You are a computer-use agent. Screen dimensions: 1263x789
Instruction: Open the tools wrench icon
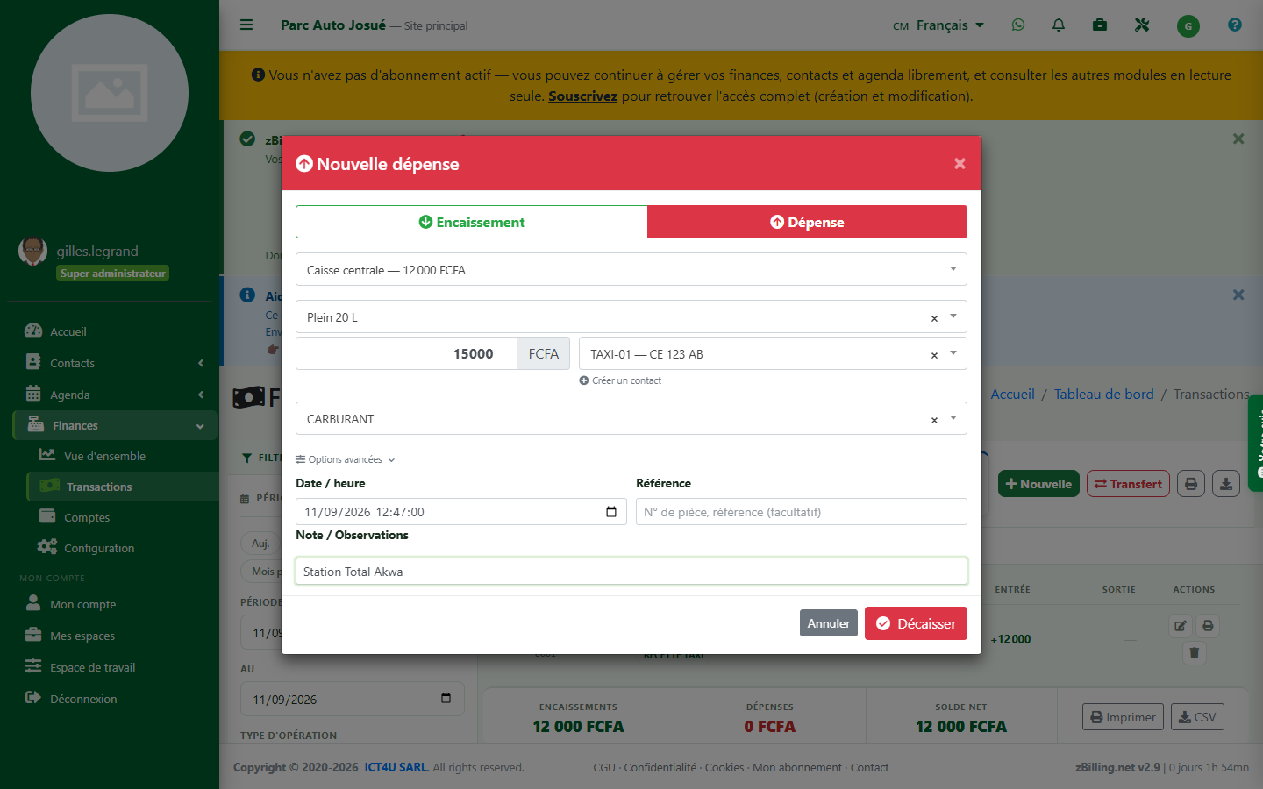tap(1142, 25)
